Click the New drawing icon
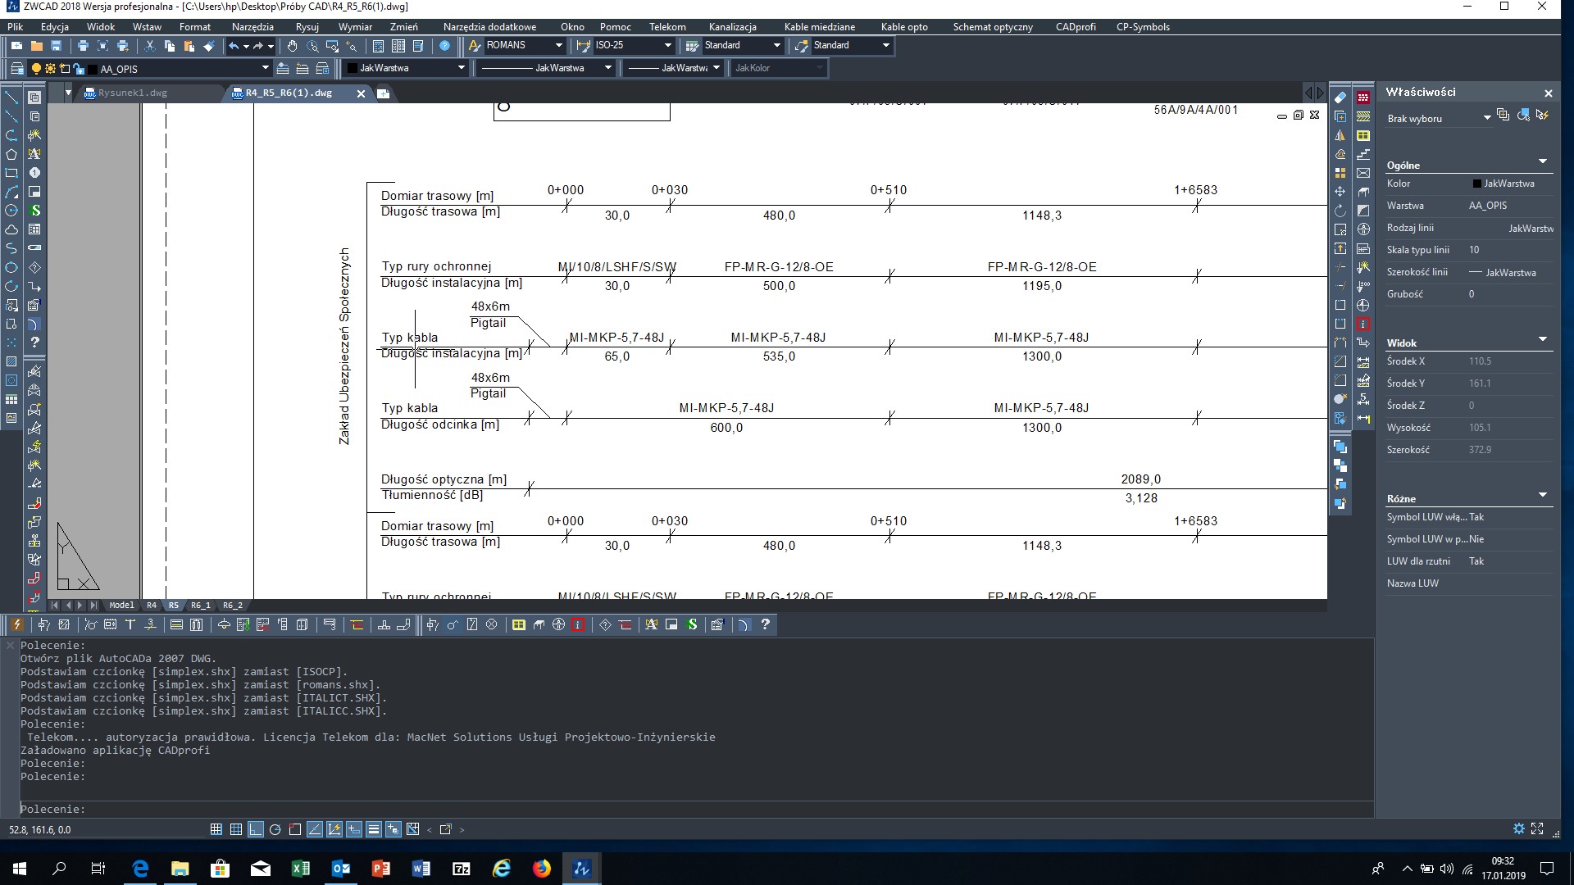Image resolution: width=1574 pixels, height=885 pixels. click(16, 46)
